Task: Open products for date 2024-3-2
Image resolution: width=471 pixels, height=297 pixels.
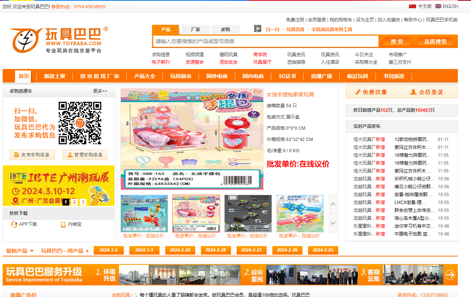Action: tap(108, 250)
